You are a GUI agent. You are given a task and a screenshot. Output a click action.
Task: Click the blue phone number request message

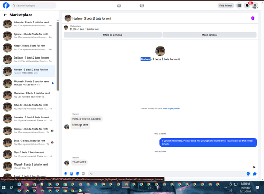click(x=208, y=142)
